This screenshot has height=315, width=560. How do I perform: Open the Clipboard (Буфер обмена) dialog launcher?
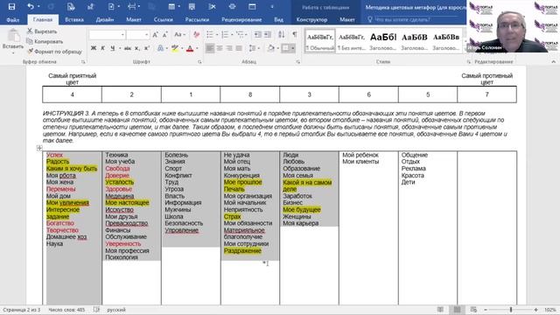83,62
